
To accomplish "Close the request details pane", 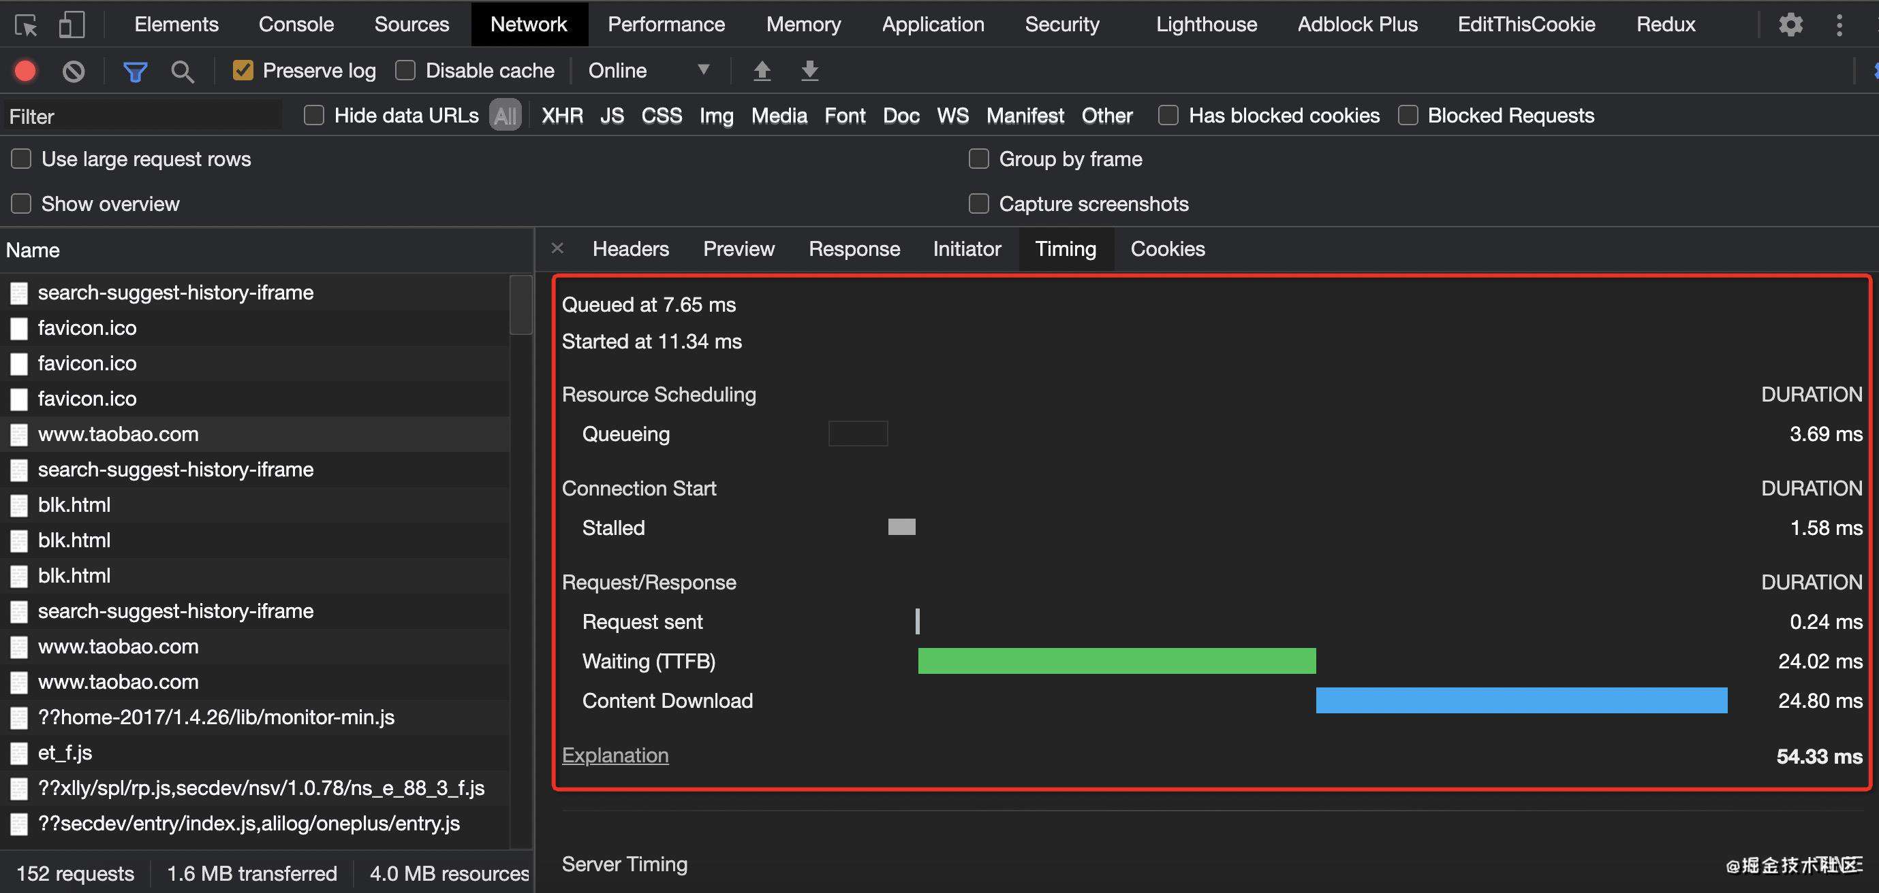I will point(557,248).
